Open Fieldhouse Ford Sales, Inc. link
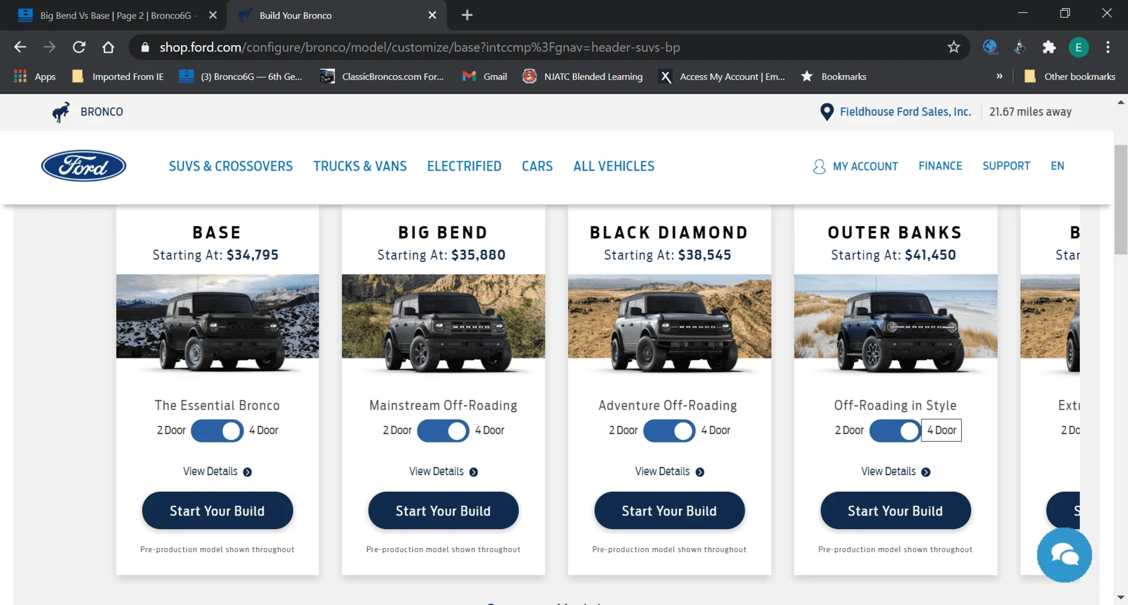 pos(905,112)
